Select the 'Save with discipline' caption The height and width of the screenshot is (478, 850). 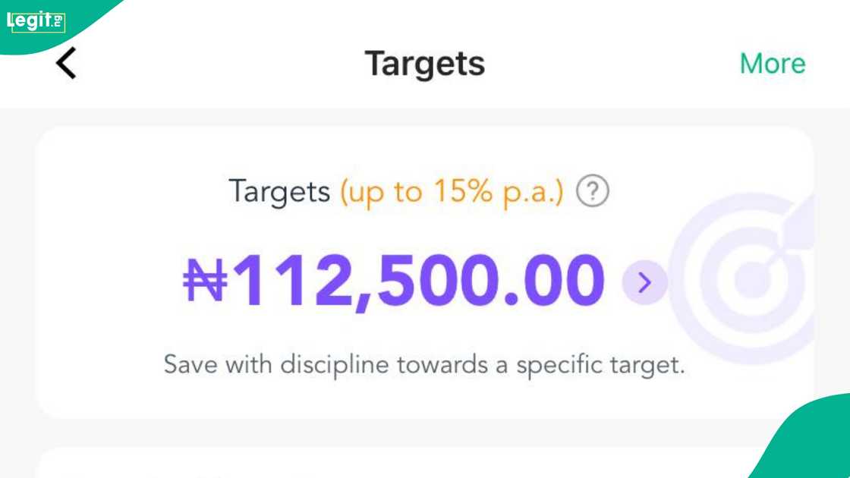[425, 364]
